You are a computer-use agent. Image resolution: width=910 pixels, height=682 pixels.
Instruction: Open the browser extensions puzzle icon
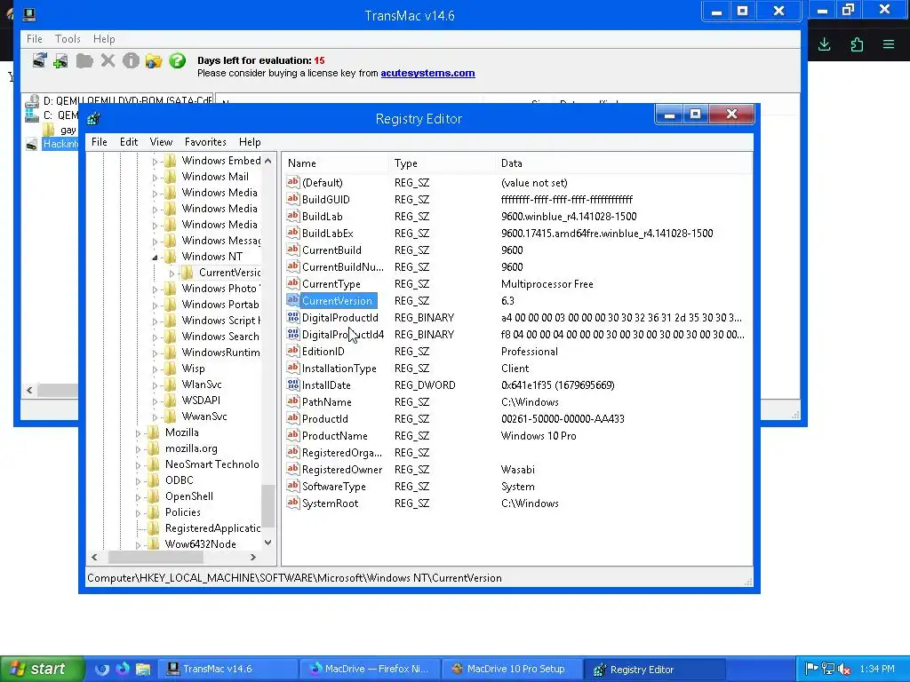point(857,44)
